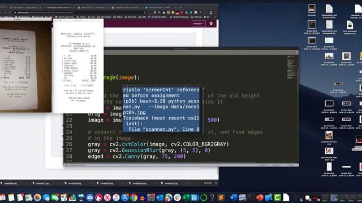The image size is (362, 203).
Task: Open Terminal from the Dock
Action: (251, 197)
